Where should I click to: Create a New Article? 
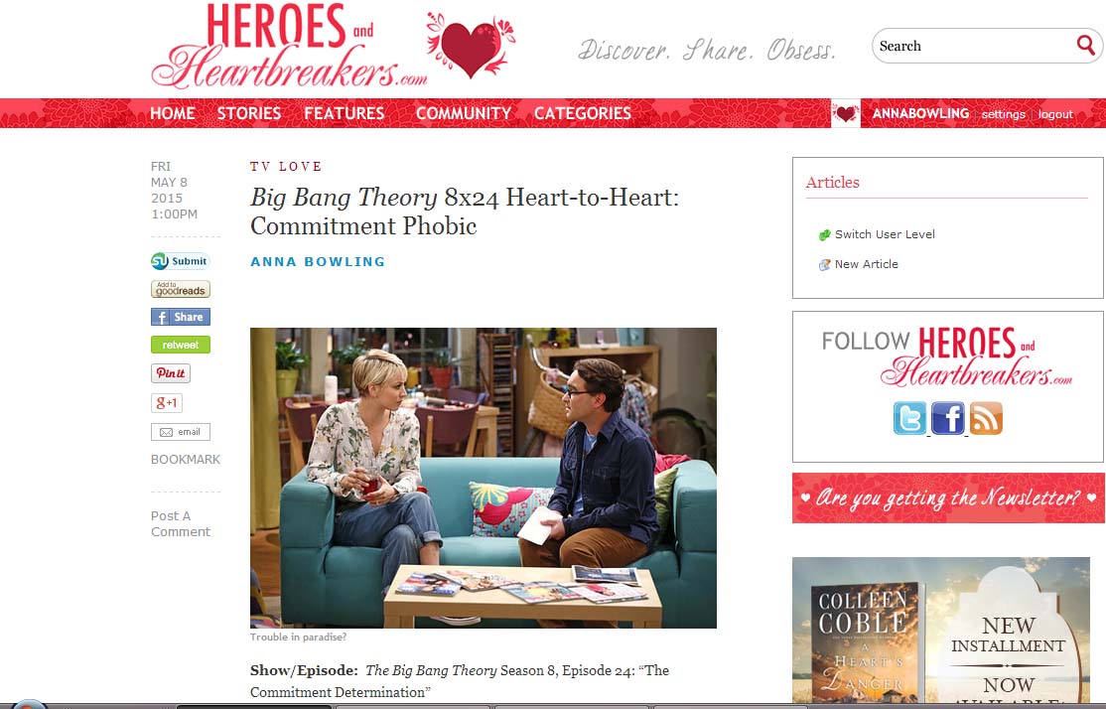point(866,264)
